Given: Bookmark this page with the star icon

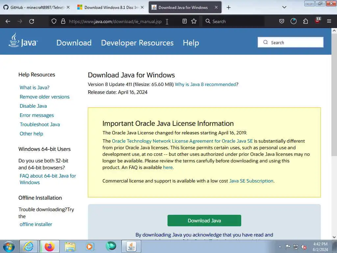Looking at the screenshot, I should 194,21.
